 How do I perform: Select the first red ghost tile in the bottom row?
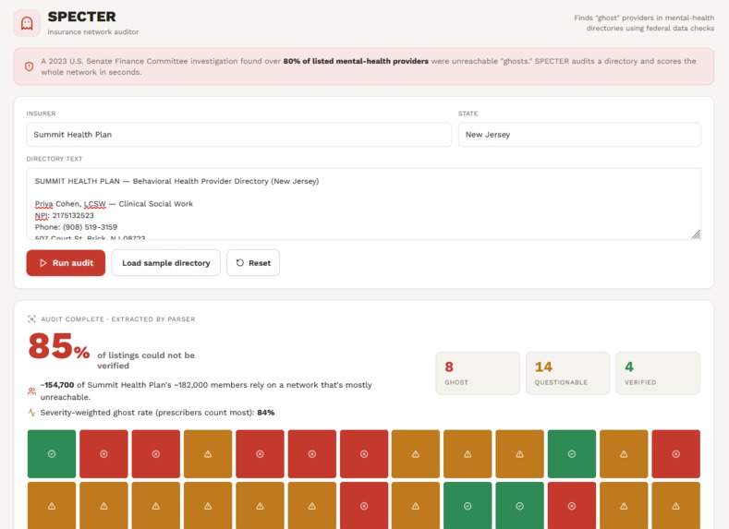pyautogui.click(x=364, y=505)
